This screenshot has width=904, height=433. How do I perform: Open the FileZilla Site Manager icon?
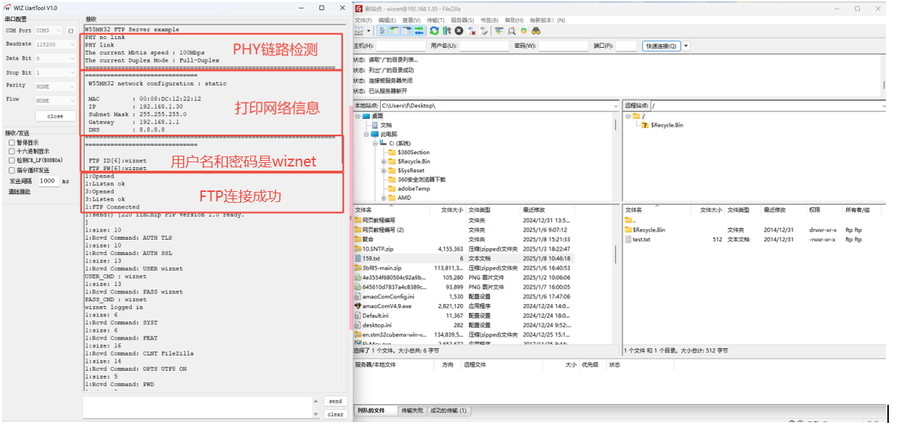tap(359, 31)
